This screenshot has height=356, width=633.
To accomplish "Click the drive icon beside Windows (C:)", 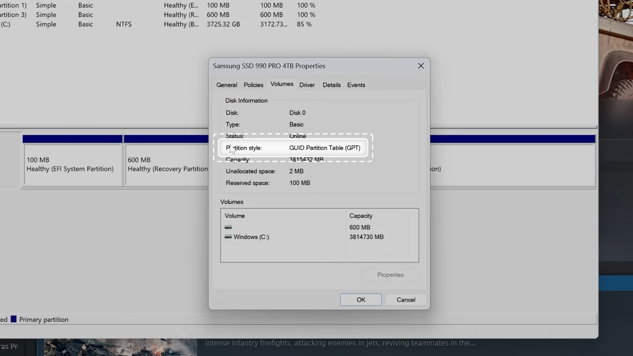I will coord(228,237).
